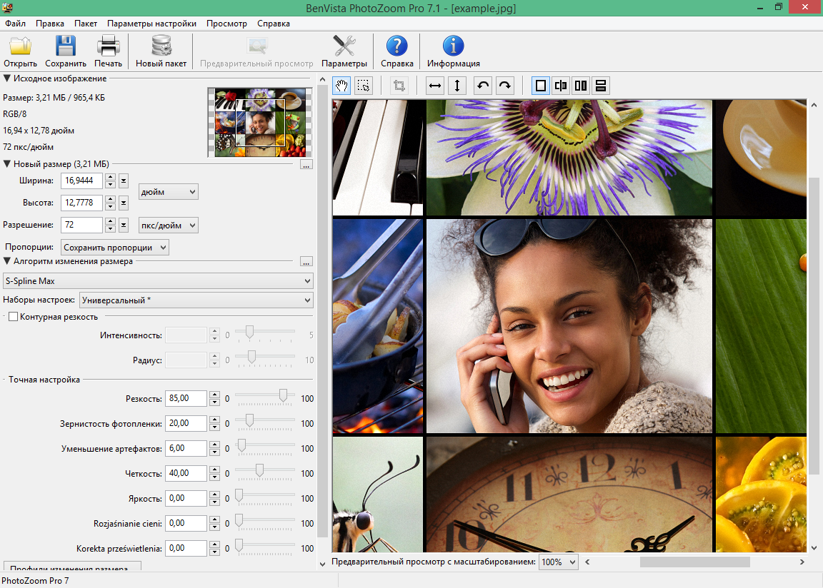Open the 100% preview zoom dropdown
Image resolution: width=823 pixels, height=588 pixels.
tap(559, 562)
